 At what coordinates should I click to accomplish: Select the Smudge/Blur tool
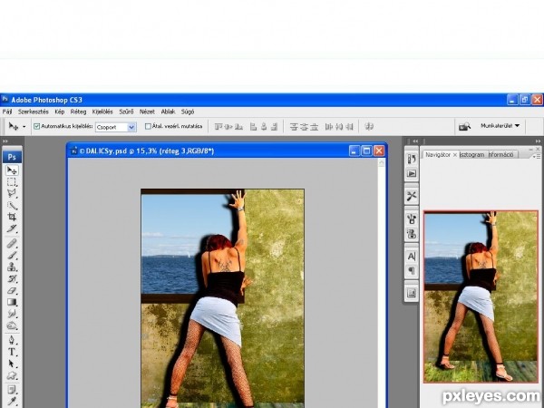tap(12, 315)
